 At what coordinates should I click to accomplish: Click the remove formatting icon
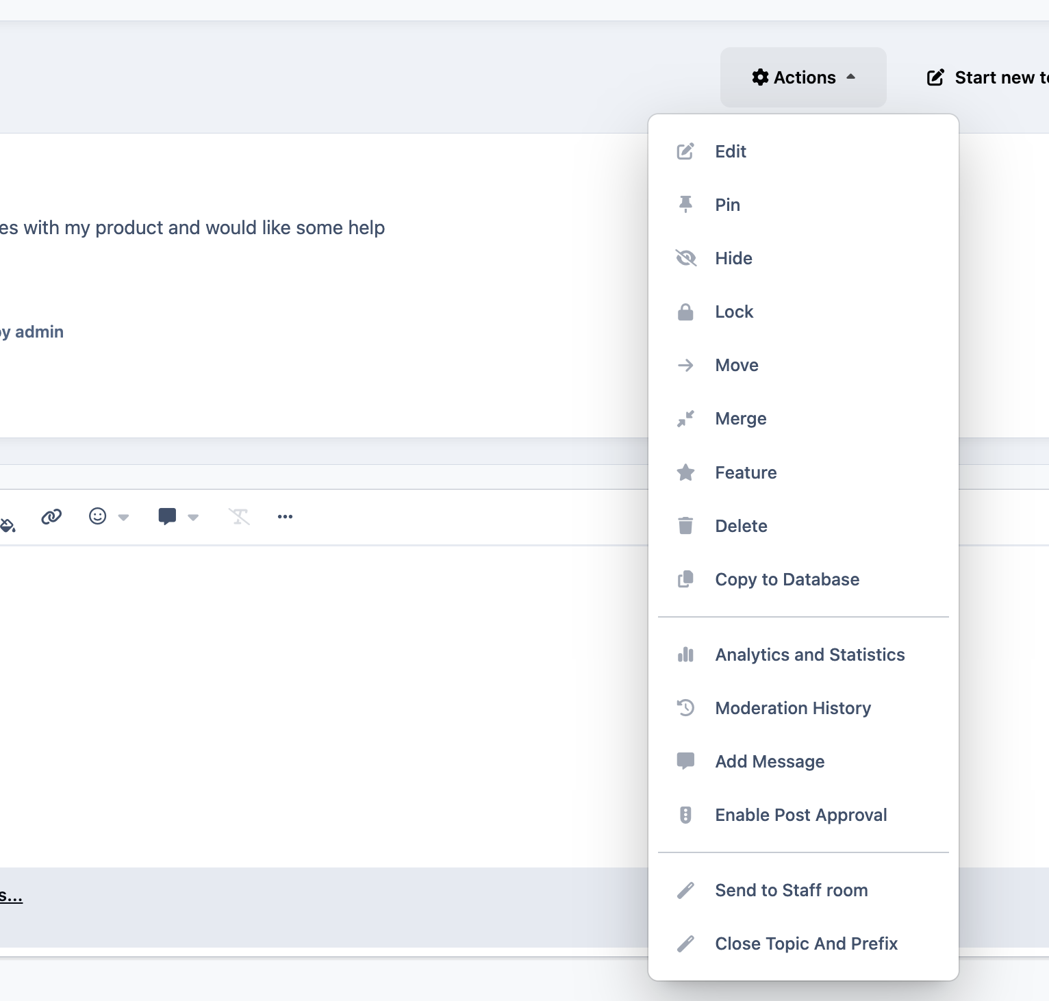[x=239, y=517]
